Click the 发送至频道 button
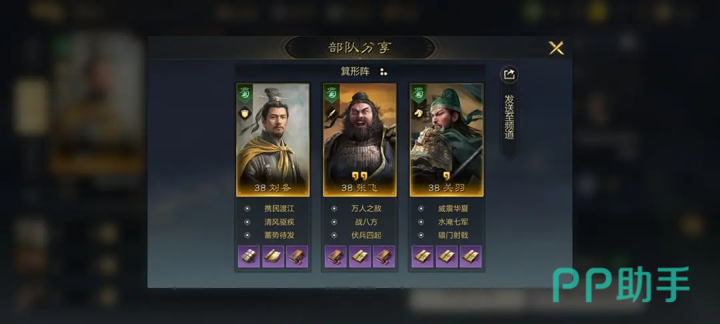Screen dimensions: 720x324 coord(509,117)
